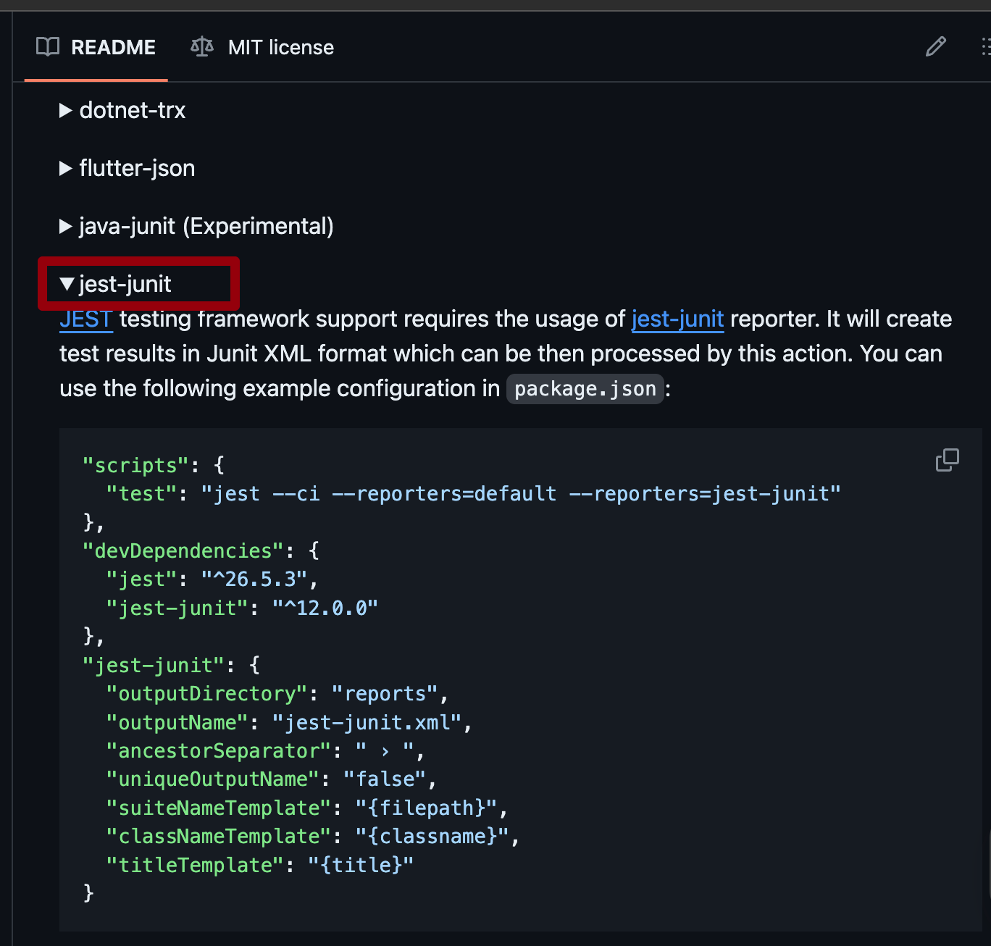Click the "classNameTemplate" key
991x946 pixels.
[219, 836]
